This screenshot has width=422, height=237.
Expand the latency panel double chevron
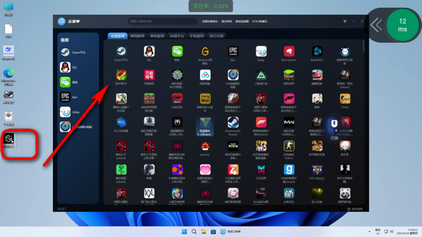click(x=377, y=25)
